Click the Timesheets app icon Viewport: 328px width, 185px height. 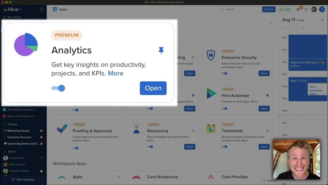pos(211,129)
